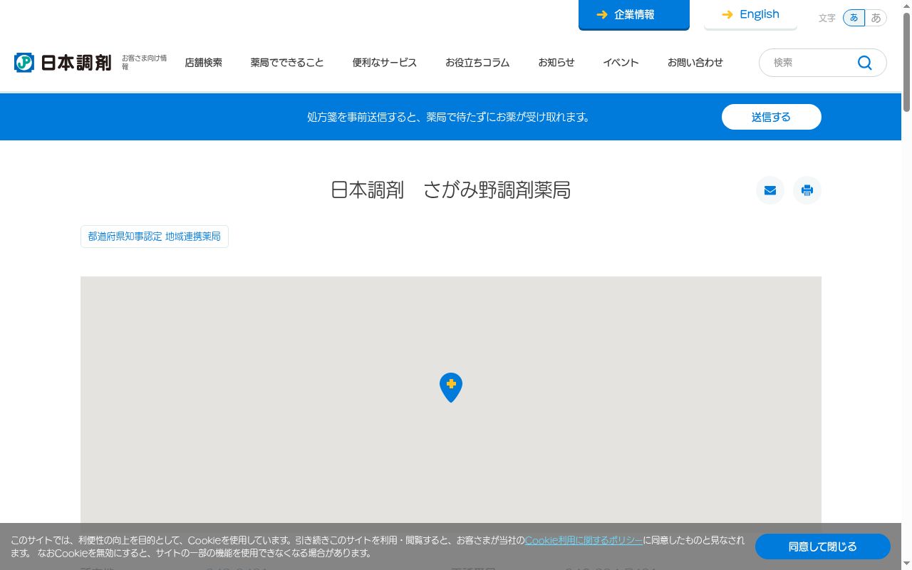
Task: Open the Cookie利用に関するポリシー link
Action: coord(584,540)
